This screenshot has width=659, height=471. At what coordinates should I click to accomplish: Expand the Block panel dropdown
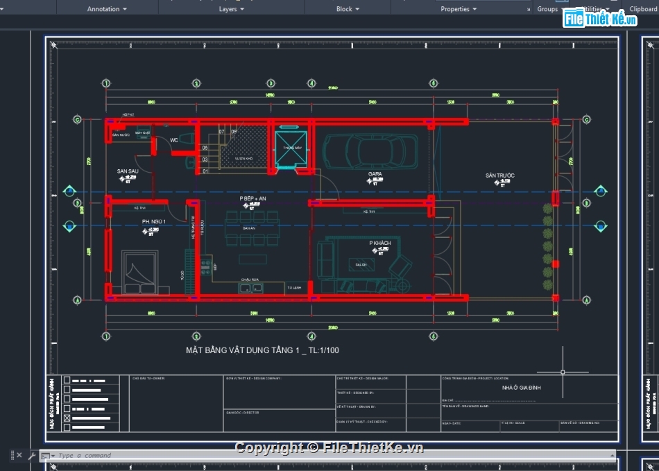pos(348,9)
